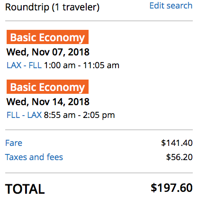
Task: Select the Roundtrip (1 traveler) heading
Action: click(x=53, y=7)
